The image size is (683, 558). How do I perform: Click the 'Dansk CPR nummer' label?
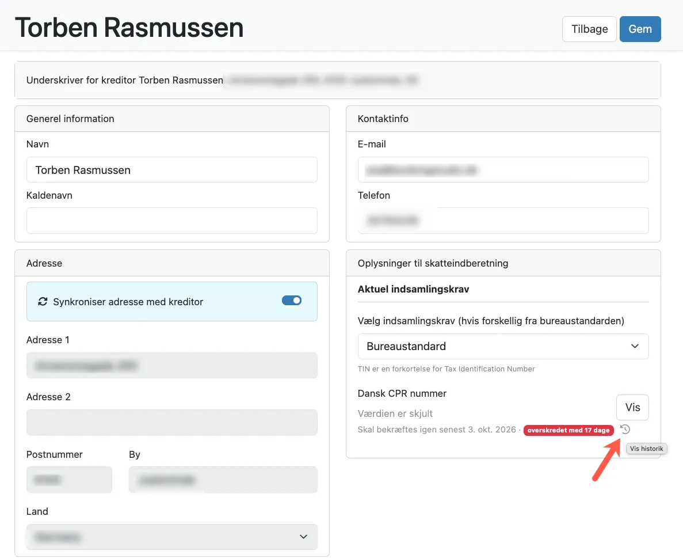click(x=402, y=393)
